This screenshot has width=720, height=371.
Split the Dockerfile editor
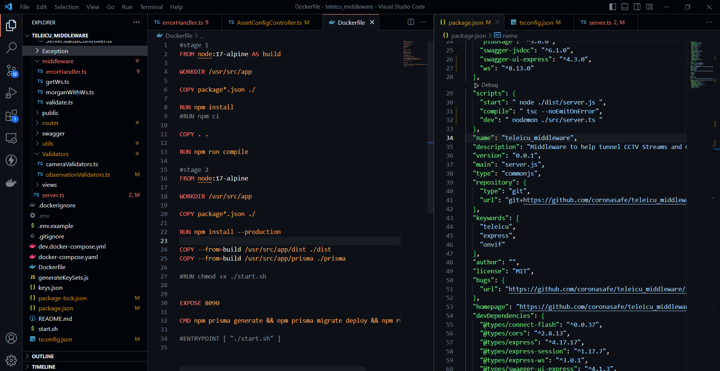point(411,22)
